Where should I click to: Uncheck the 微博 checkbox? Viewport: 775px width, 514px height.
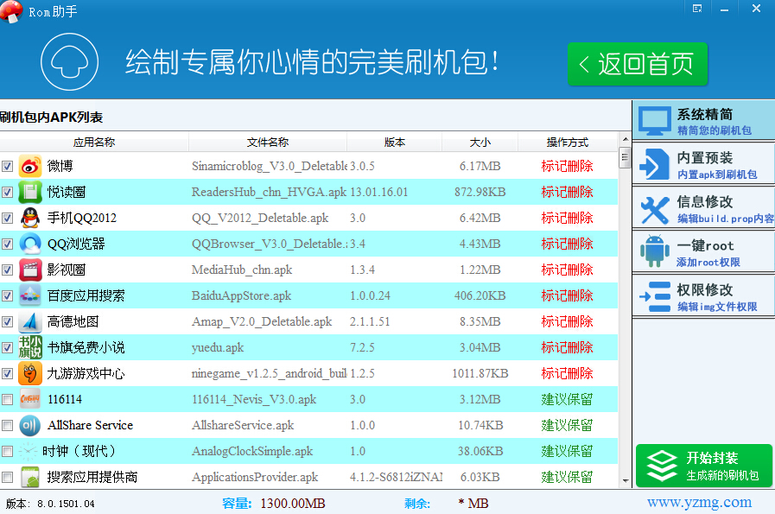tap(8, 166)
